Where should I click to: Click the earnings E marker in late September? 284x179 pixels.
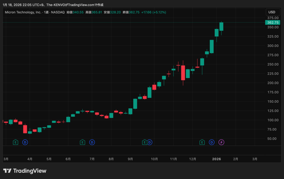(144, 142)
